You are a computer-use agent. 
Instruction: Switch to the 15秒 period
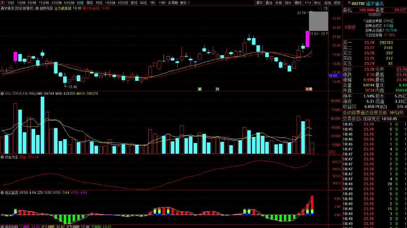tap(162, 3)
